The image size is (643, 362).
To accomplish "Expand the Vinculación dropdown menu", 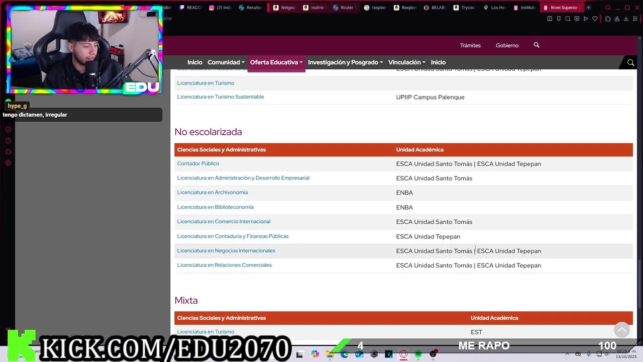I will [407, 62].
